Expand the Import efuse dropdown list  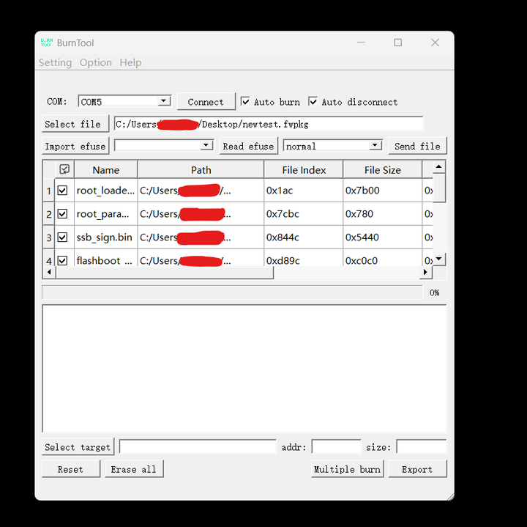206,145
